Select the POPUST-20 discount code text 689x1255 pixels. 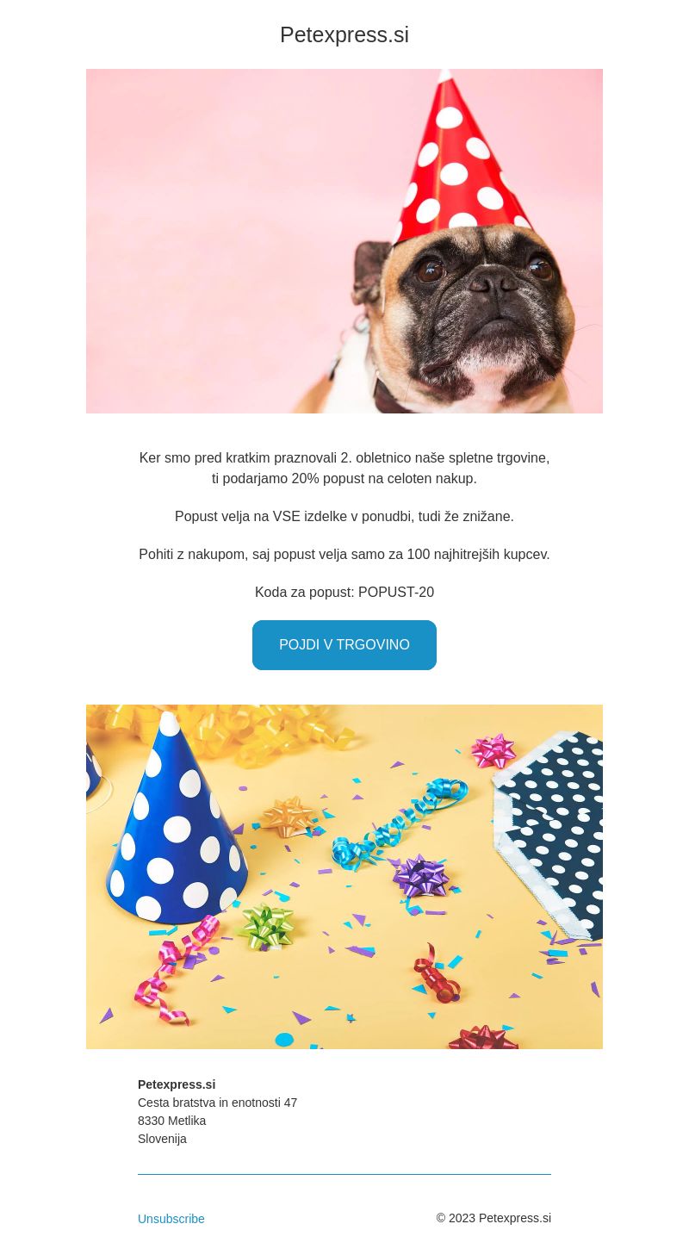[396, 593]
